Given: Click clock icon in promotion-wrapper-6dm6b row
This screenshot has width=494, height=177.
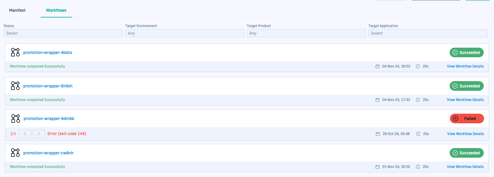Looking at the screenshot, I should click(x=418, y=134).
